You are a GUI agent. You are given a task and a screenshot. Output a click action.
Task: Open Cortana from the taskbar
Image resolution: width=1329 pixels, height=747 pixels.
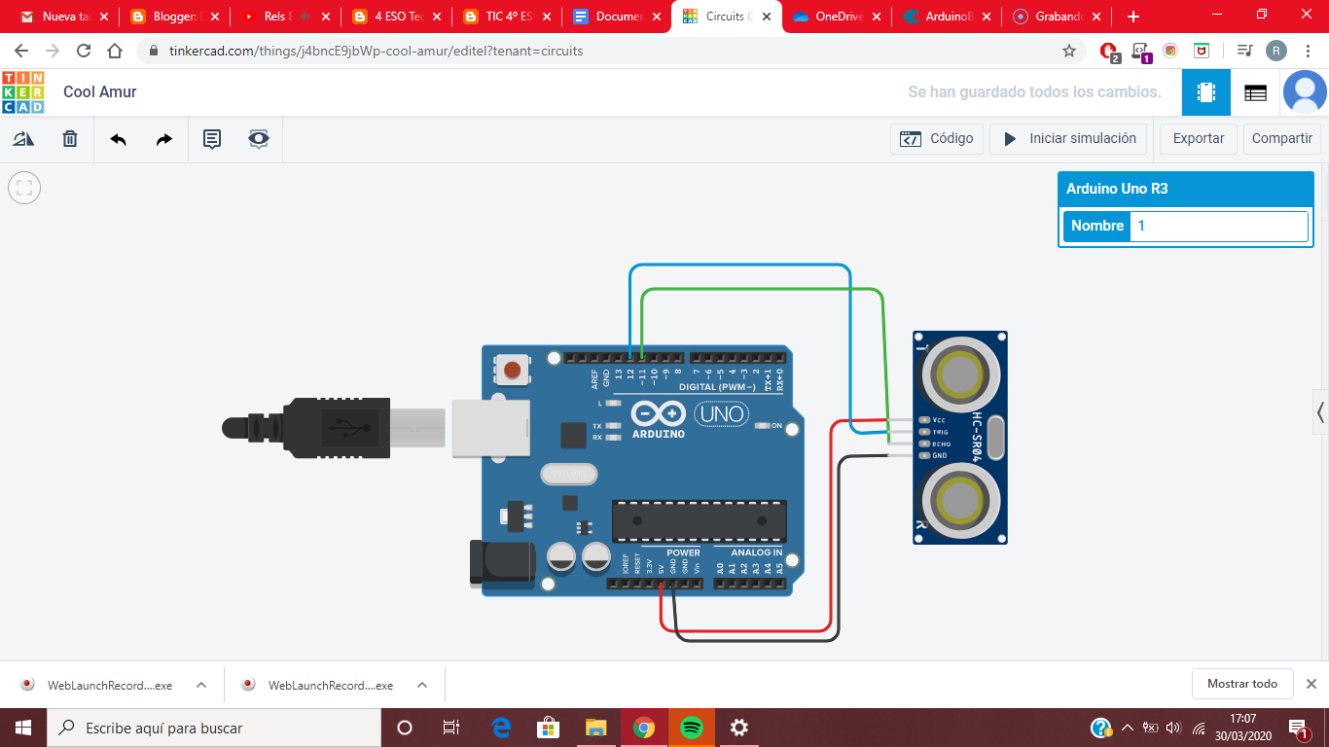[x=405, y=728]
